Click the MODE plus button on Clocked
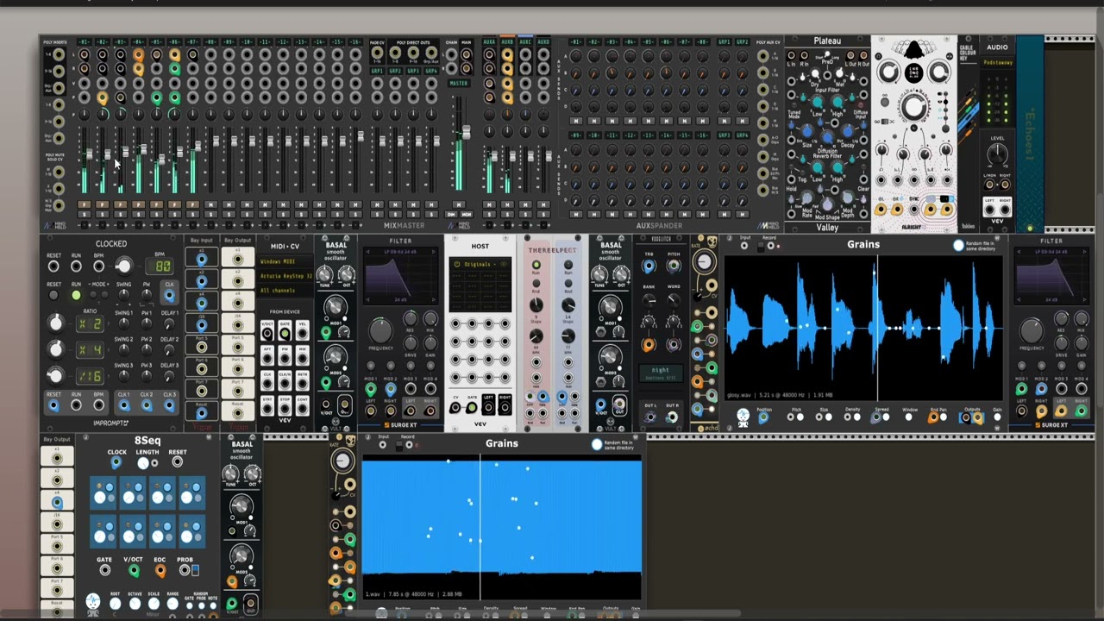The image size is (1104, 621). 105,296
